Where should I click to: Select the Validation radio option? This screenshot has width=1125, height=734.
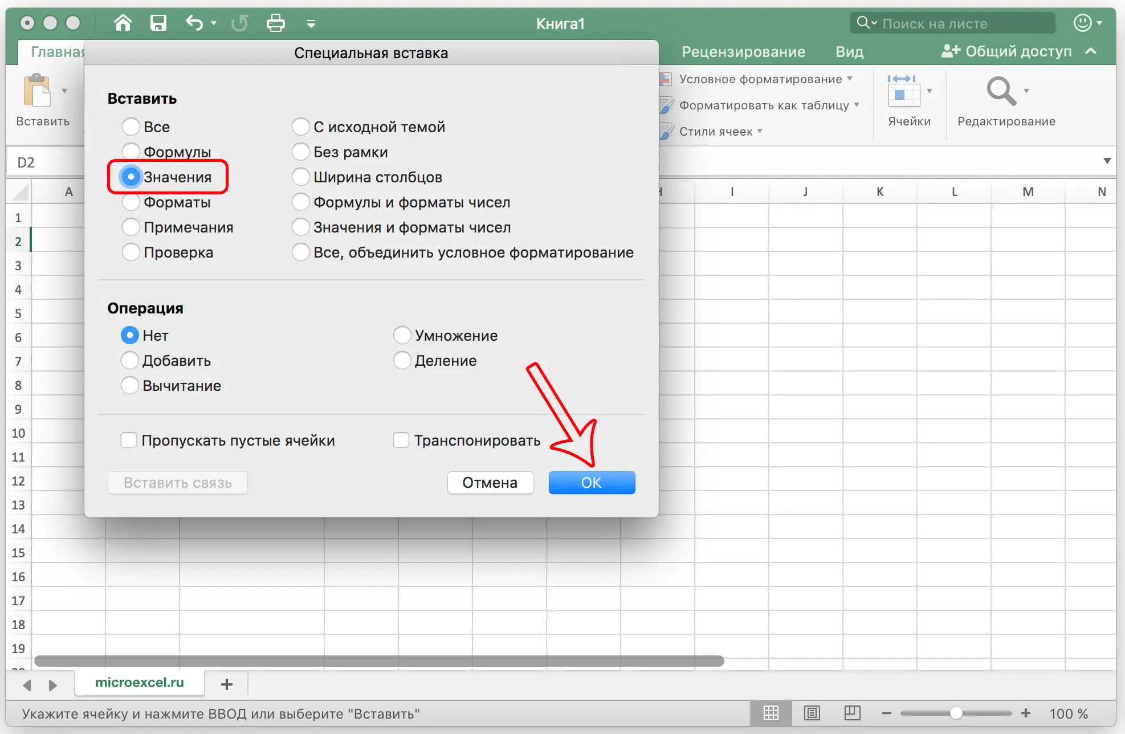tap(131, 252)
